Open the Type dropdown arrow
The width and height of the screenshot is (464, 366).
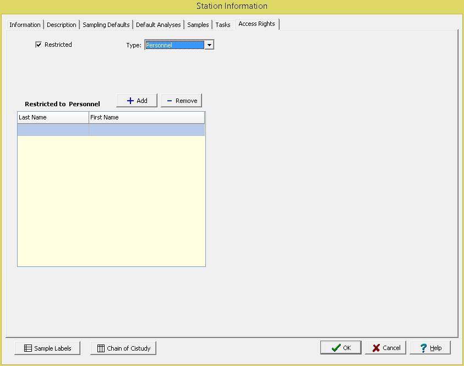click(209, 45)
